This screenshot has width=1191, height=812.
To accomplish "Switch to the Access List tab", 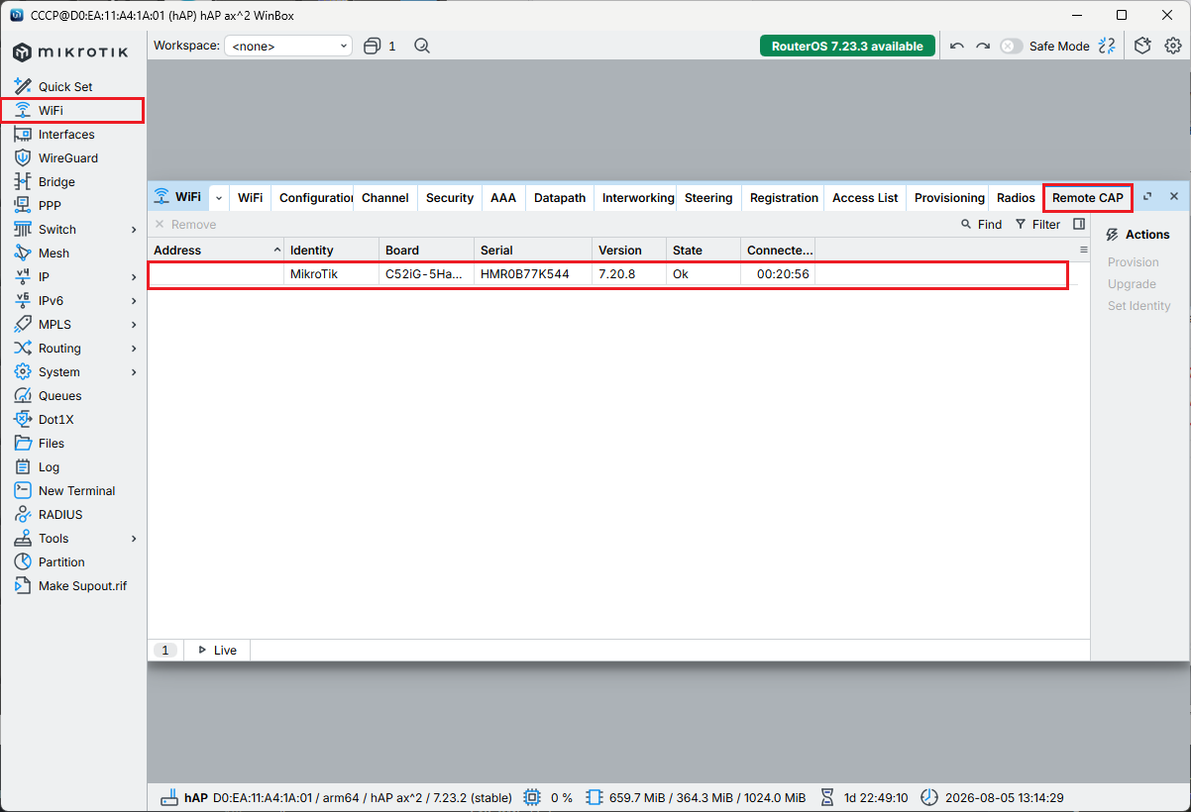I will (x=865, y=198).
